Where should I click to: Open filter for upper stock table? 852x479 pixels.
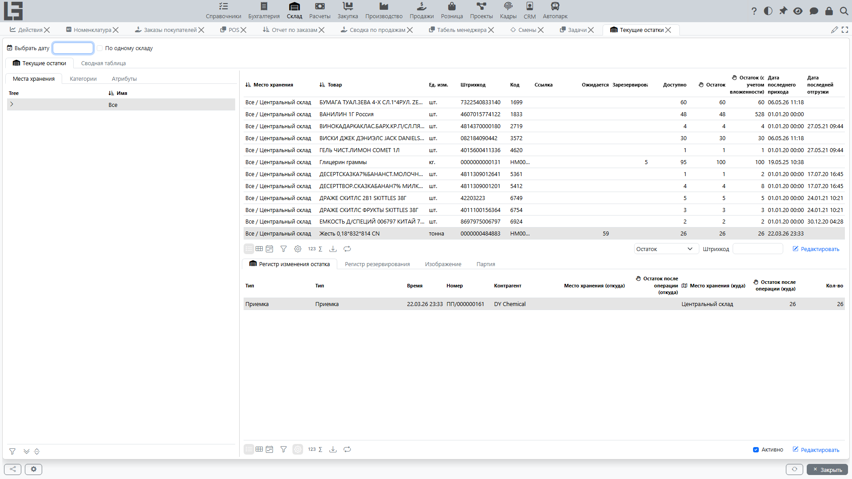point(284,249)
